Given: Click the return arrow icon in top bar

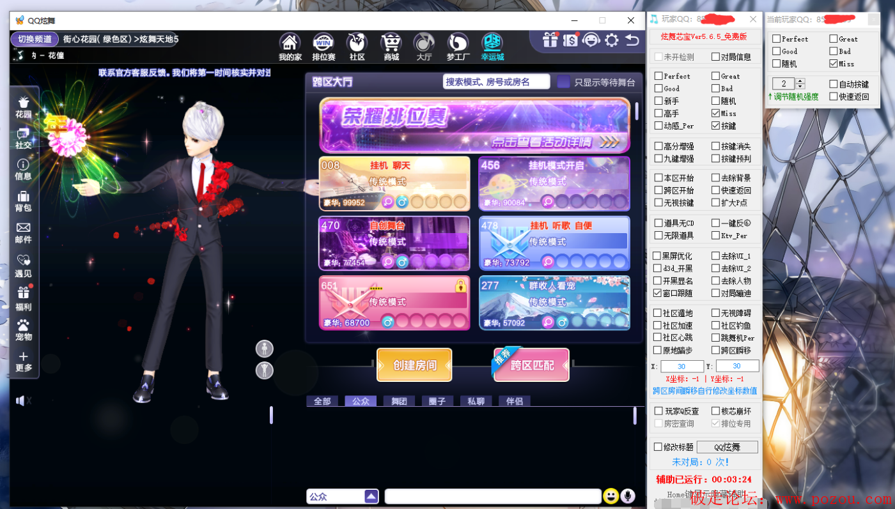Looking at the screenshot, I should (x=632, y=40).
